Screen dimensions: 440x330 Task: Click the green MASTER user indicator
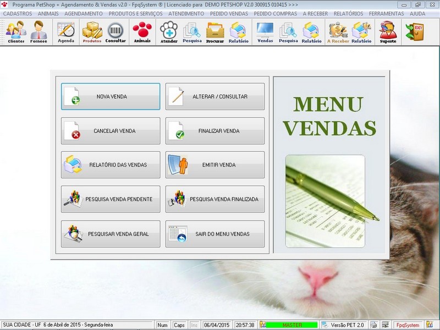click(292, 325)
